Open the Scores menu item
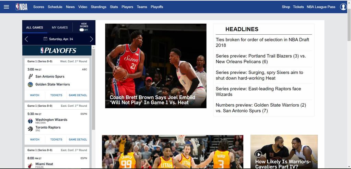The image size is (351, 169). click(39, 7)
